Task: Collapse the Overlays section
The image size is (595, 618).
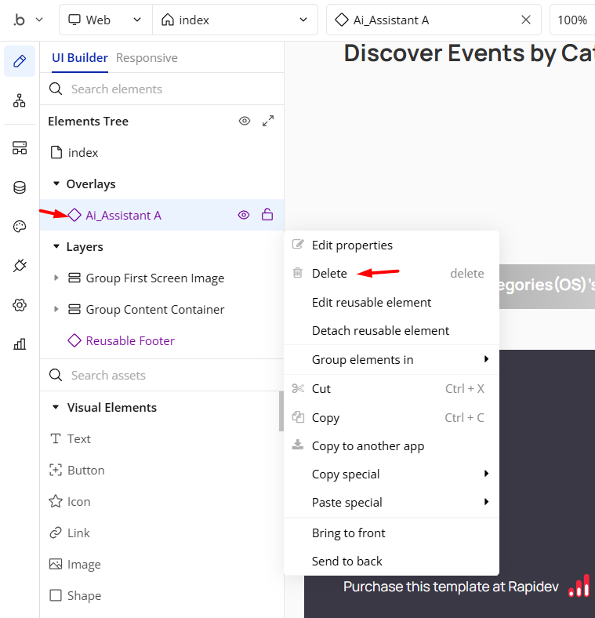Action: click(x=56, y=184)
